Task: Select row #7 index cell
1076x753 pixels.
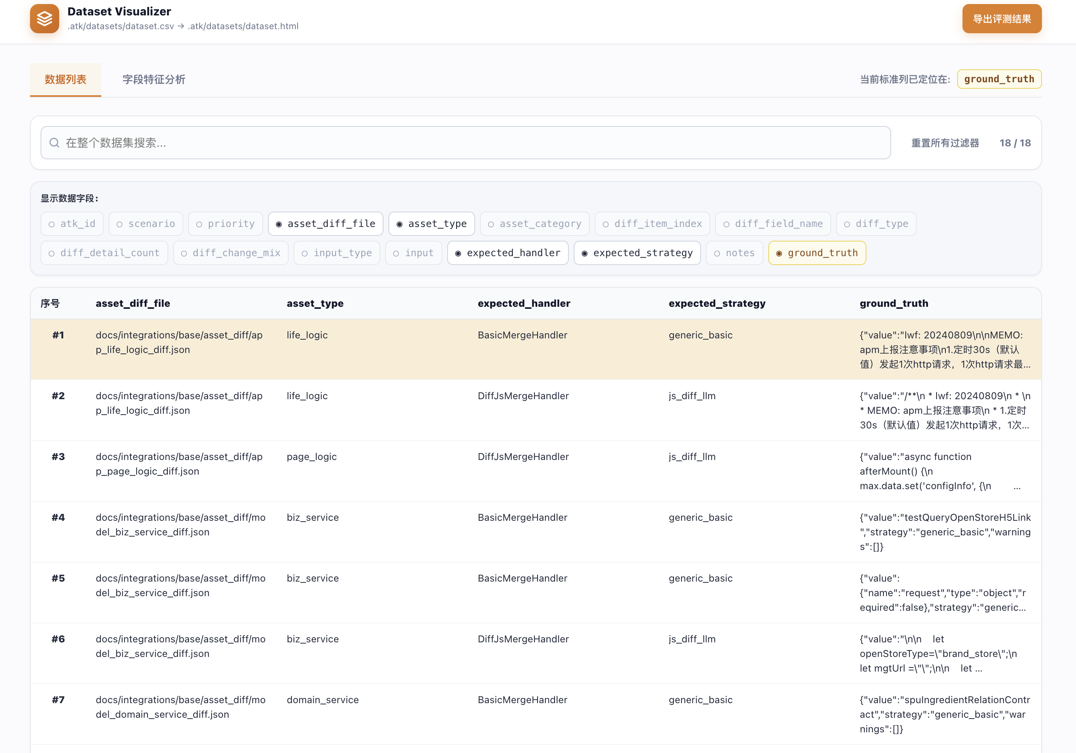Action: coord(58,700)
